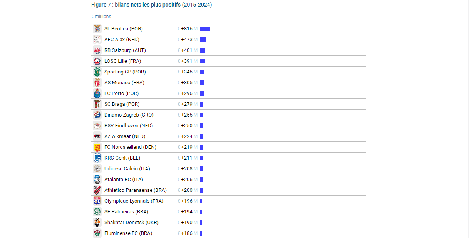Click the Udinese Calcio club crest
The image size is (469, 238).
click(97, 169)
